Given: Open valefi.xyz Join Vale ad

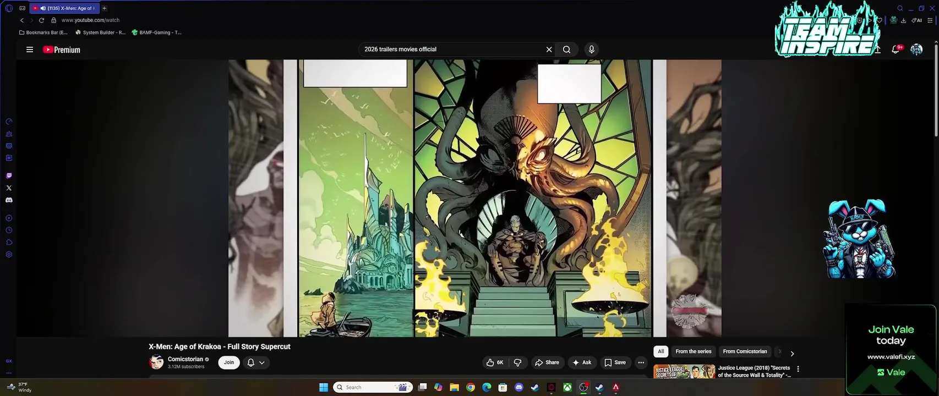Looking at the screenshot, I should [891, 350].
